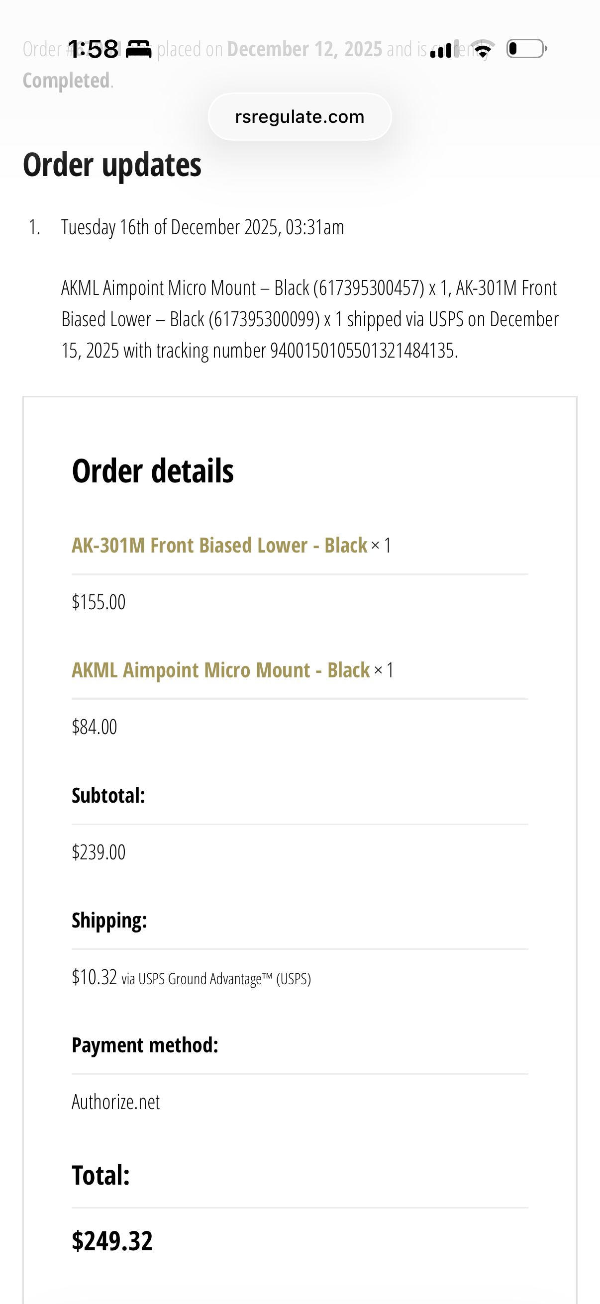The image size is (600, 1304).
Task: Tap the cellular signal bars icon
Action: tap(444, 50)
